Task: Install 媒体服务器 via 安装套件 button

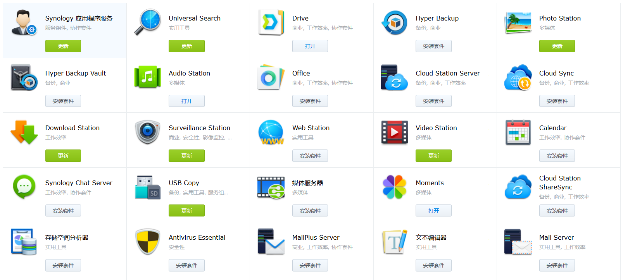Action: coord(310,211)
